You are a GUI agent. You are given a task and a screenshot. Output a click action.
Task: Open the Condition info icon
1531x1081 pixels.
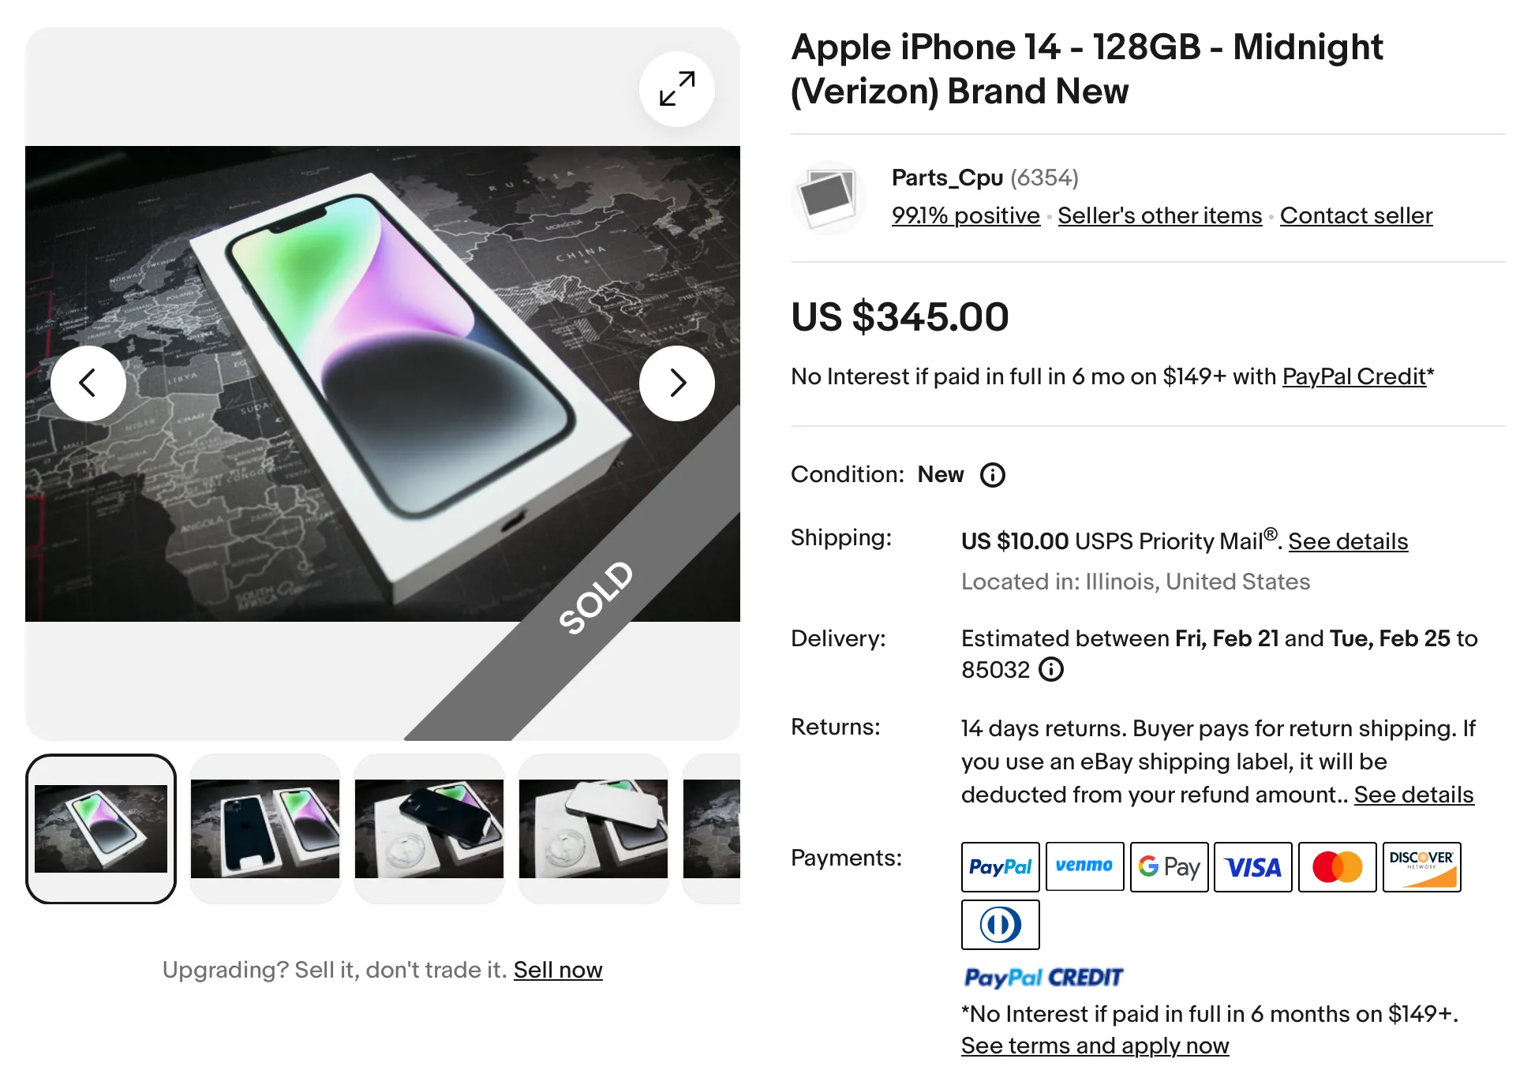[x=992, y=475]
